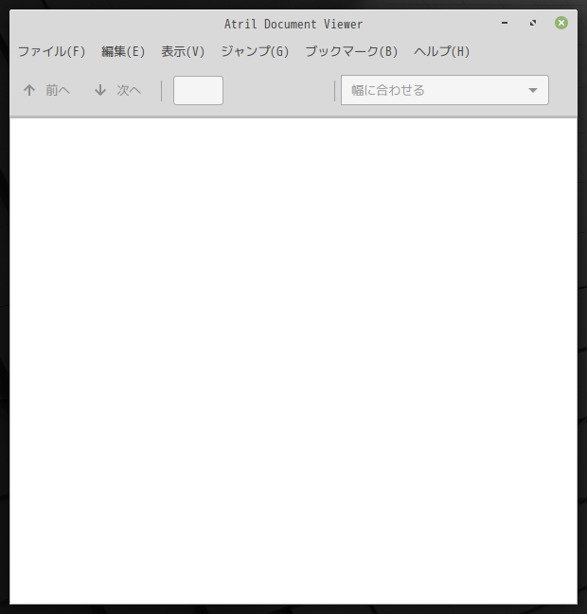Click the 前へ previous page button
Screen dimensions: 587x614
46,90
